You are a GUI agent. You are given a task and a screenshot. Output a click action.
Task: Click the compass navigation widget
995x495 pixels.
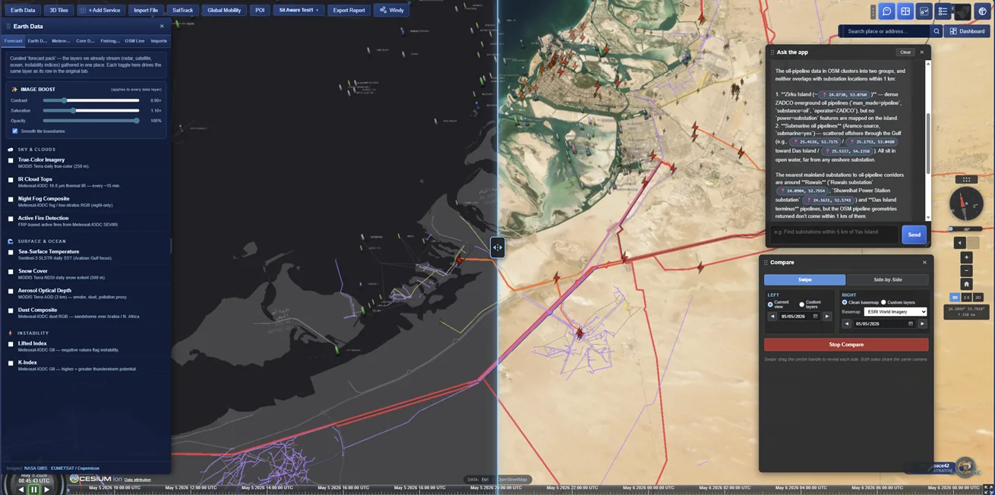966,203
